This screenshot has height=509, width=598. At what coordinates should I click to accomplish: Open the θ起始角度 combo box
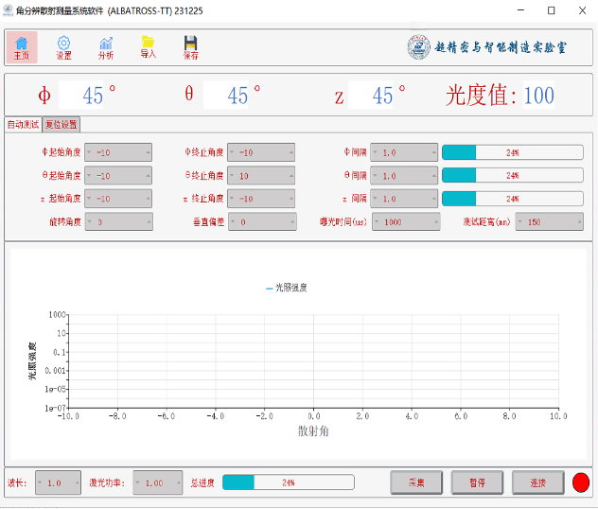(118, 176)
